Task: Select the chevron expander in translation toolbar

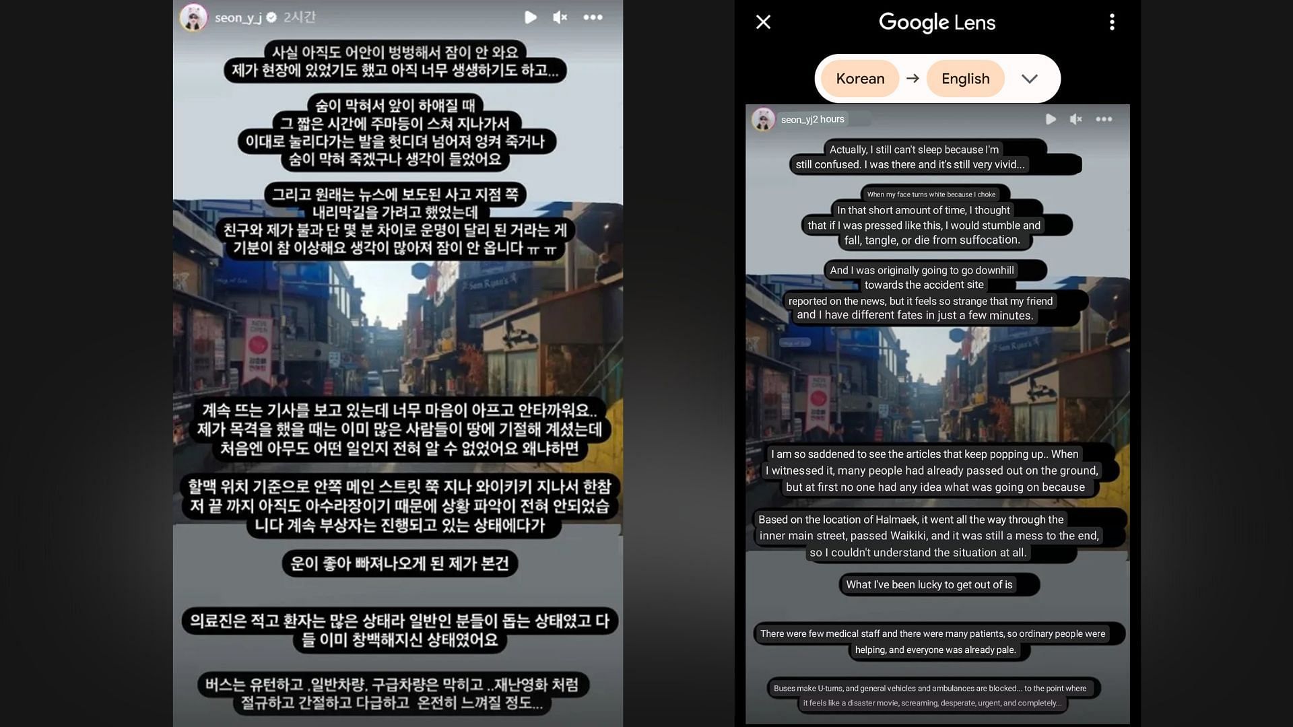Action: (x=1030, y=78)
